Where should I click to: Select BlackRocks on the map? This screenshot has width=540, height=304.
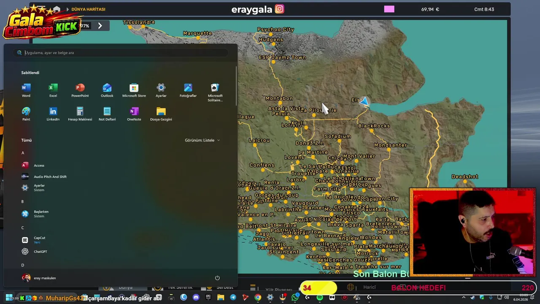[374, 126]
